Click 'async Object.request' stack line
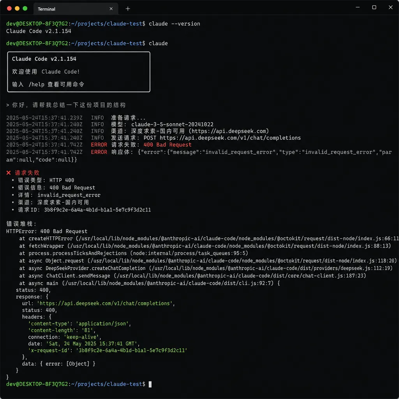The image size is (399, 399). (x=208, y=261)
